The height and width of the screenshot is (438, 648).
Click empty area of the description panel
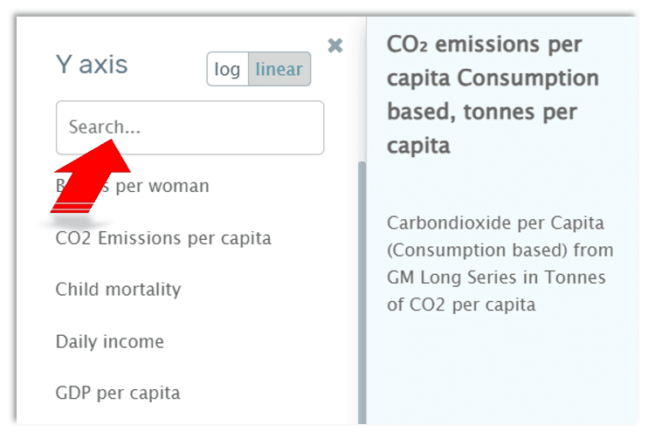point(502,375)
